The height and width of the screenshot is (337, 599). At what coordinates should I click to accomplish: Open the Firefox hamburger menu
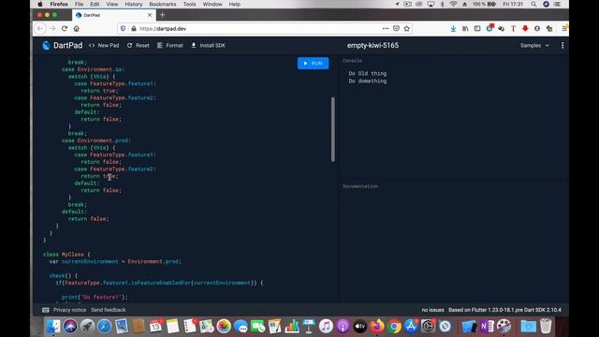click(x=564, y=29)
